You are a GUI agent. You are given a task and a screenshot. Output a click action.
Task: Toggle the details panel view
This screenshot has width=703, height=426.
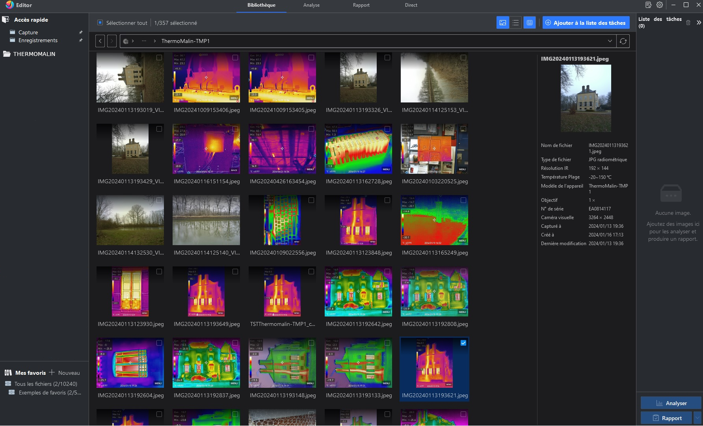(530, 23)
